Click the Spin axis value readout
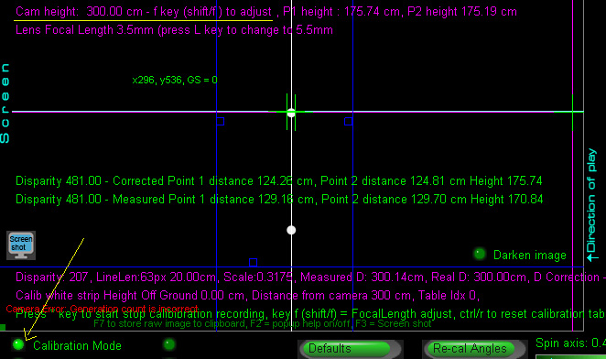606x359 pixels. [x=570, y=343]
